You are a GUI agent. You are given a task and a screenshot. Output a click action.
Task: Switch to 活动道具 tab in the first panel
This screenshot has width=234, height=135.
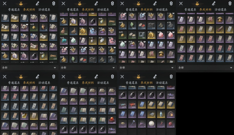tap(44, 9)
